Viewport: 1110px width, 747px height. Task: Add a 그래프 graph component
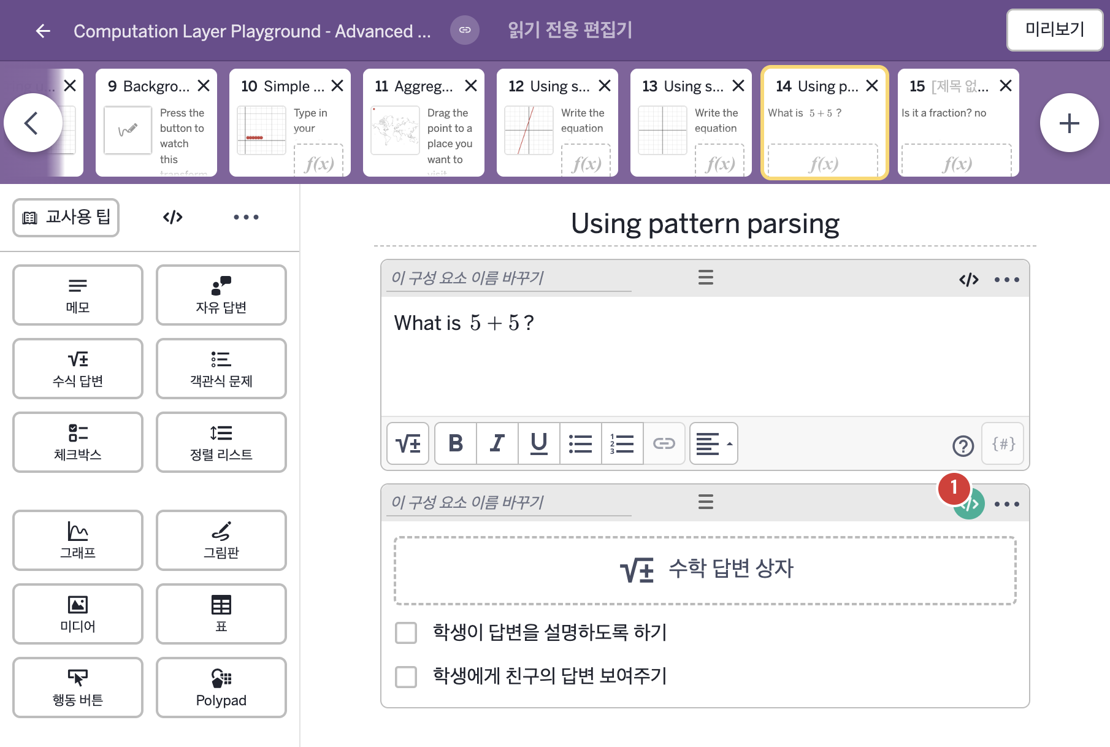[78, 540]
